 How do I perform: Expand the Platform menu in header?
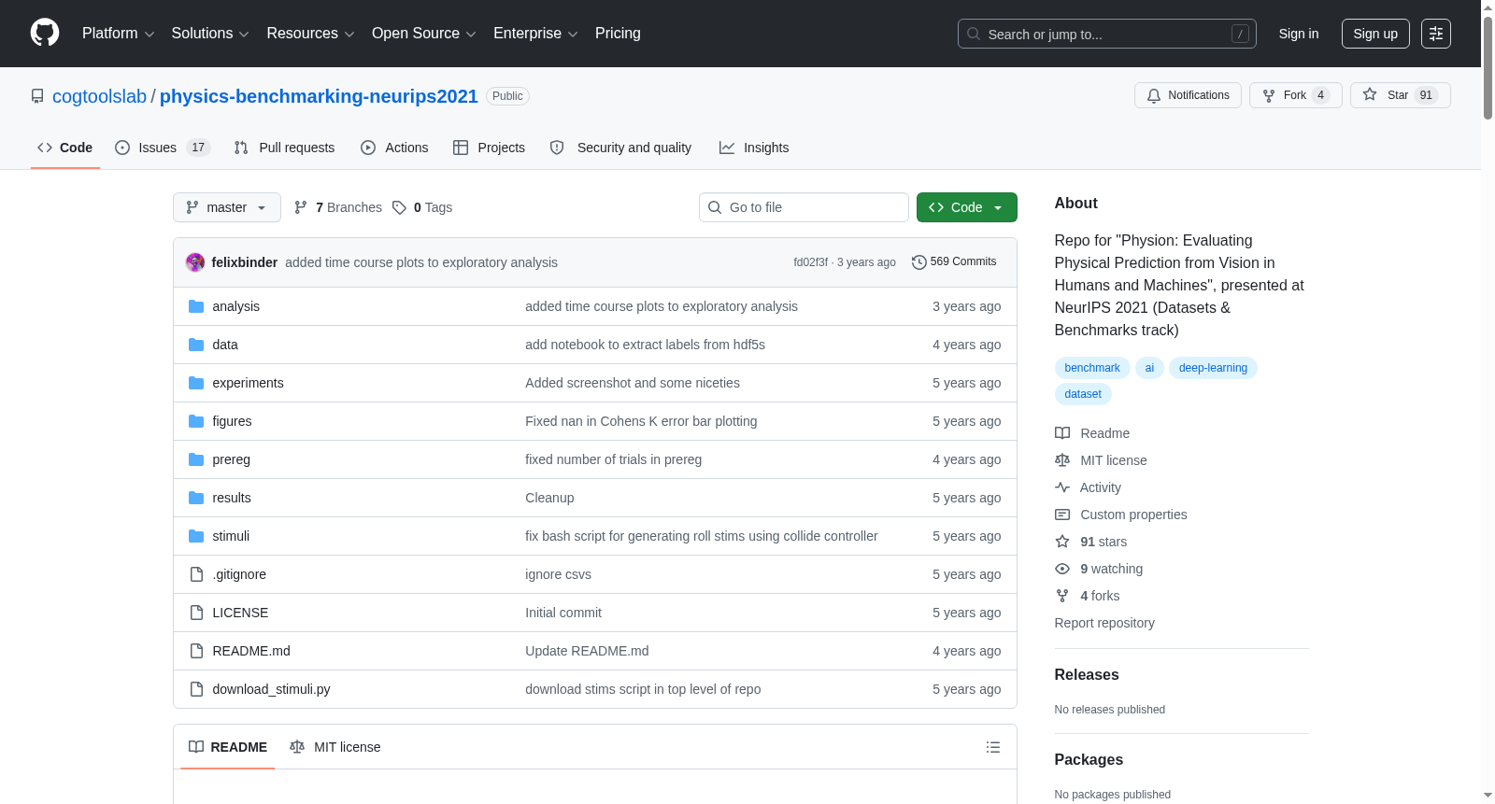(118, 34)
